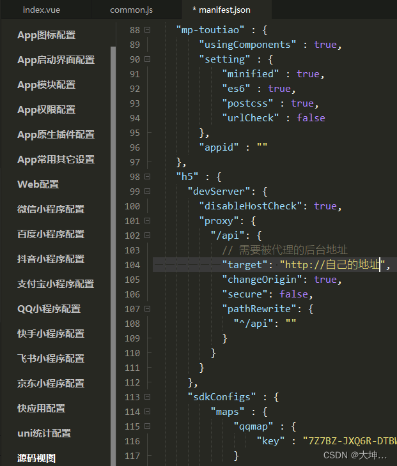397x466 pixels.
Task: Select the manifest.json tab
Action: tap(221, 10)
